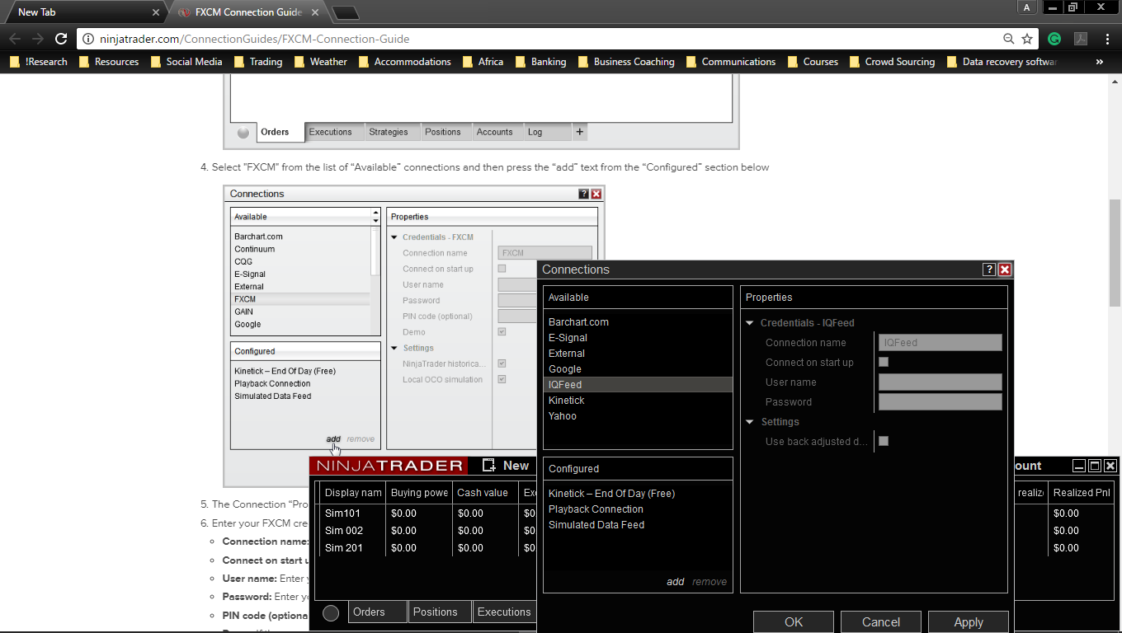This screenshot has width=1122, height=633.
Task: Apply the connection settings
Action: 969,622
